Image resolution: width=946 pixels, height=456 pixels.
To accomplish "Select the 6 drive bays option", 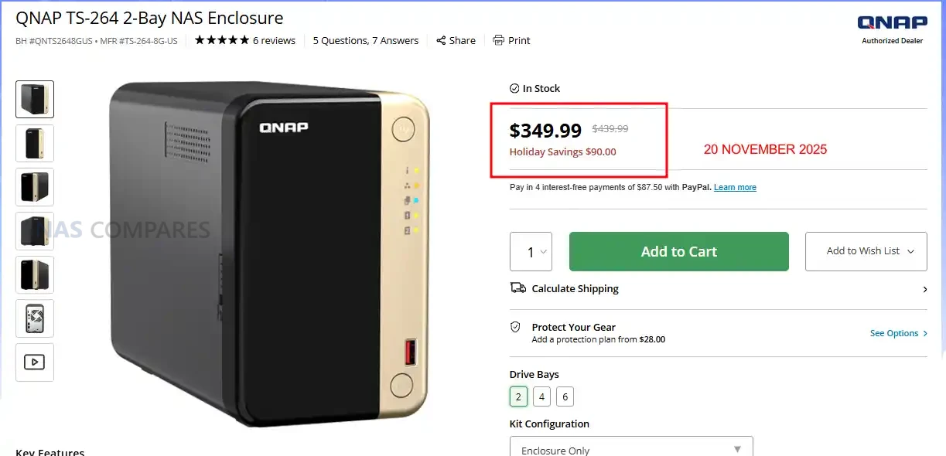I will (565, 397).
